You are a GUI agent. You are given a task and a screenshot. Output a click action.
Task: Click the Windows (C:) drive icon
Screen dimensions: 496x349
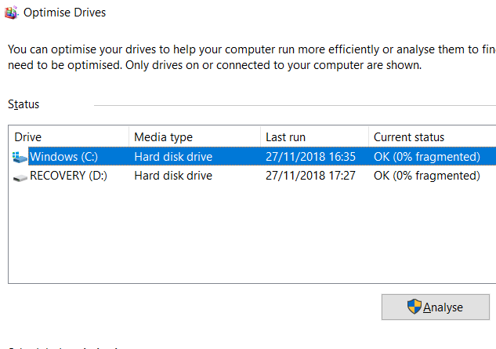(20, 157)
